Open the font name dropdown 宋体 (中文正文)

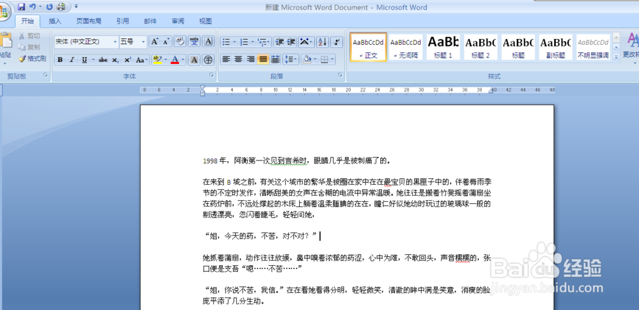coord(114,42)
